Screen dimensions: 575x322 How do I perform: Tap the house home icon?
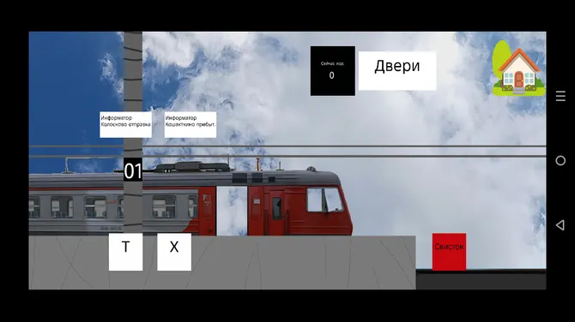pos(518,69)
